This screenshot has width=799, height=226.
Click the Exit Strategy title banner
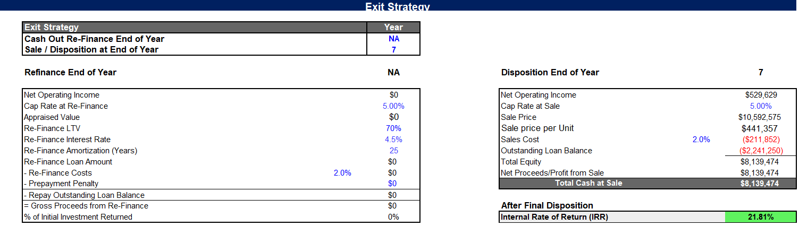398,5
